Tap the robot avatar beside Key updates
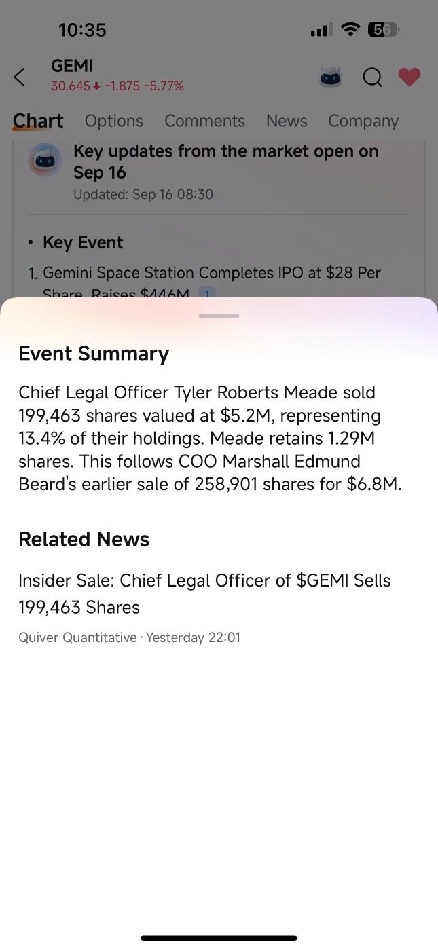 click(x=45, y=160)
